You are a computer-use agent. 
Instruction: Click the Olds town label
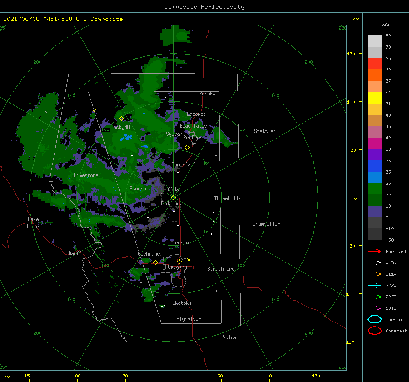coord(173,189)
